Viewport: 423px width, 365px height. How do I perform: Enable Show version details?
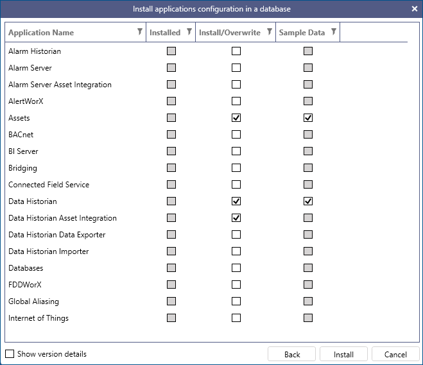pyautogui.click(x=10, y=353)
